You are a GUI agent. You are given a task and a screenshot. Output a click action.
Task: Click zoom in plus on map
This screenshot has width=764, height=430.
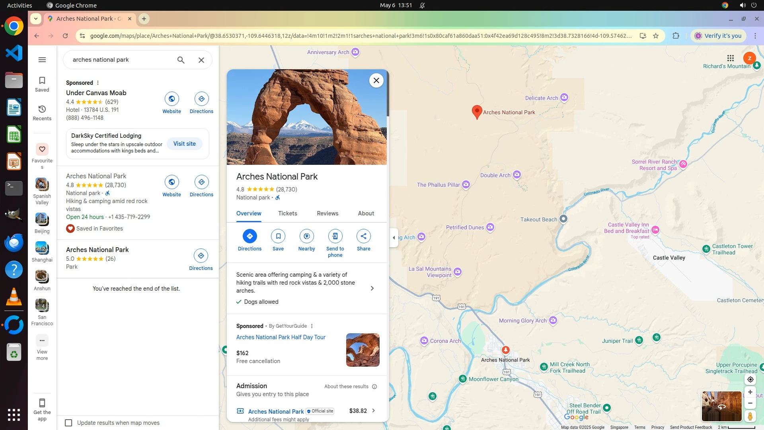click(750, 392)
